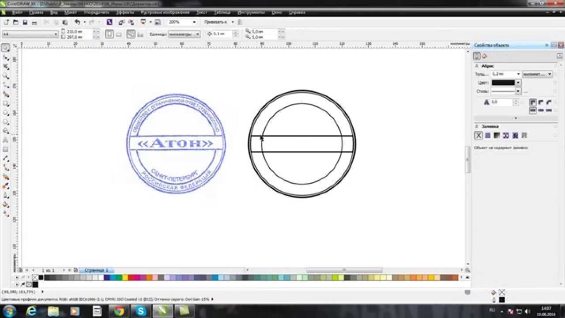Open the units 'миллиметры' dropdown in property bar
Screen dimensions: 565x318
click(x=185, y=34)
